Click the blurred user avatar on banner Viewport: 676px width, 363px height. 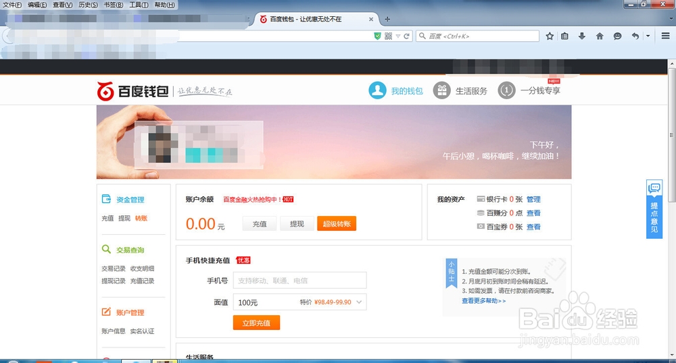click(x=163, y=144)
